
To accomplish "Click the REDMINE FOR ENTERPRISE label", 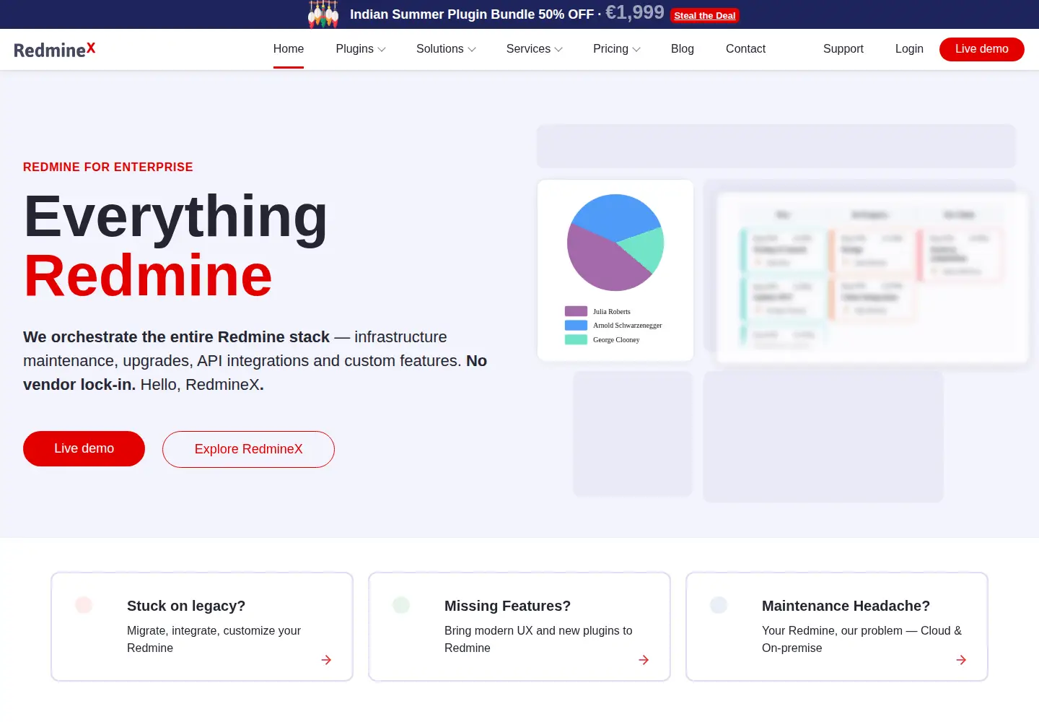I will click(x=108, y=167).
